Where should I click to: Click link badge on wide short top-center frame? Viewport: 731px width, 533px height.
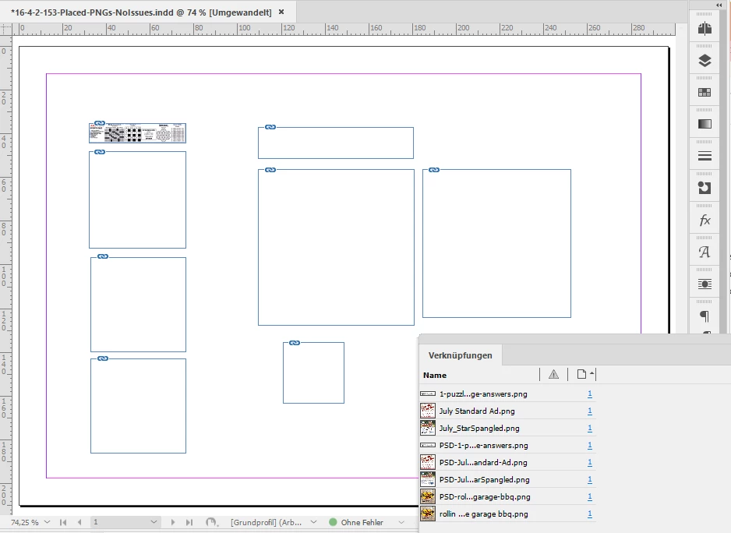270,127
